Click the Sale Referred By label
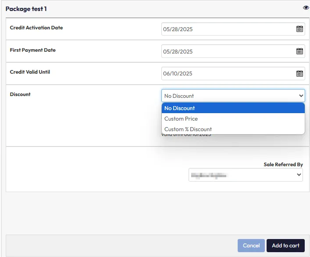 coord(283,164)
